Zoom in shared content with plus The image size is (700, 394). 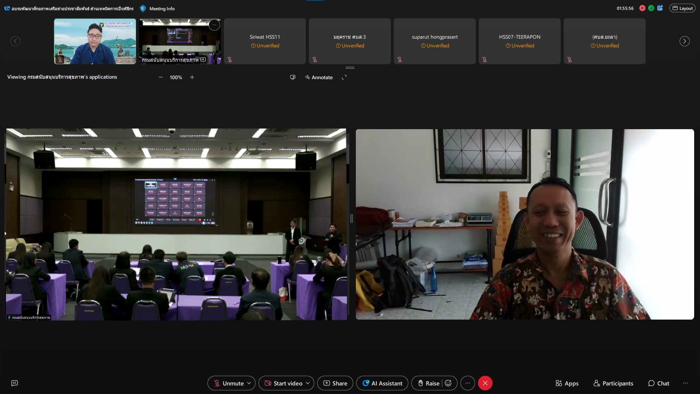click(192, 77)
